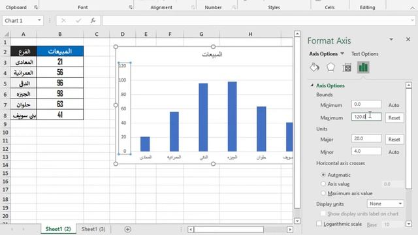
Task: Click the Horizontal axis crosses label
Action: point(340,163)
